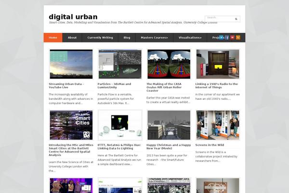Open 'Screens in the Wild' post title
289x193 pixels.
click(x=210, y=145)
